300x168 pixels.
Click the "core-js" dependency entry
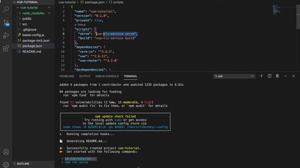coord(96,52)
